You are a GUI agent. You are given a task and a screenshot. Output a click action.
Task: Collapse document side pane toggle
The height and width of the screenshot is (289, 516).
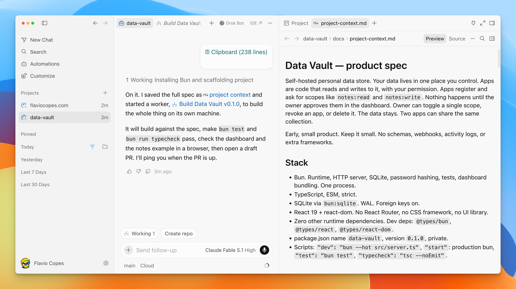click(x=492, y=39)
